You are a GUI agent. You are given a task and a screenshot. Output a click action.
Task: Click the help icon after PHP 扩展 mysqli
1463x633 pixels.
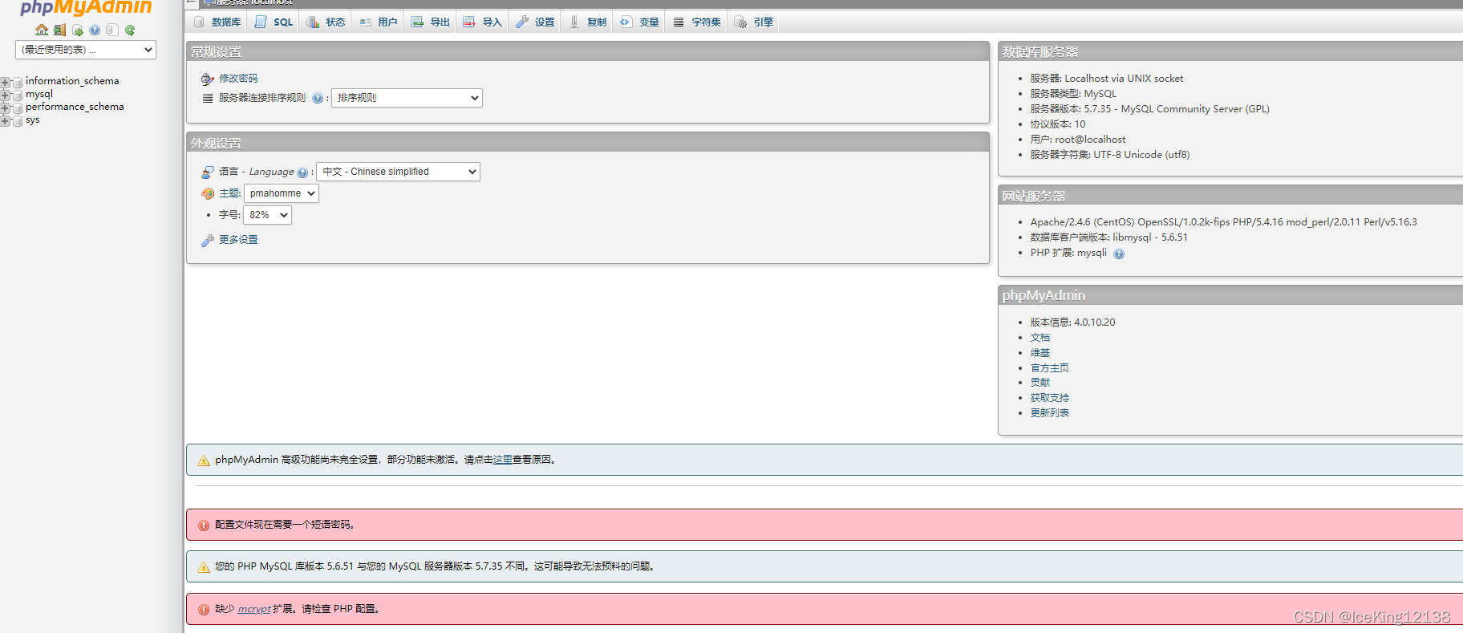pos(1119,254)
